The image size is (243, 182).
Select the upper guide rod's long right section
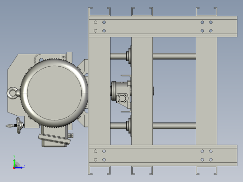(x=174, y=56)
